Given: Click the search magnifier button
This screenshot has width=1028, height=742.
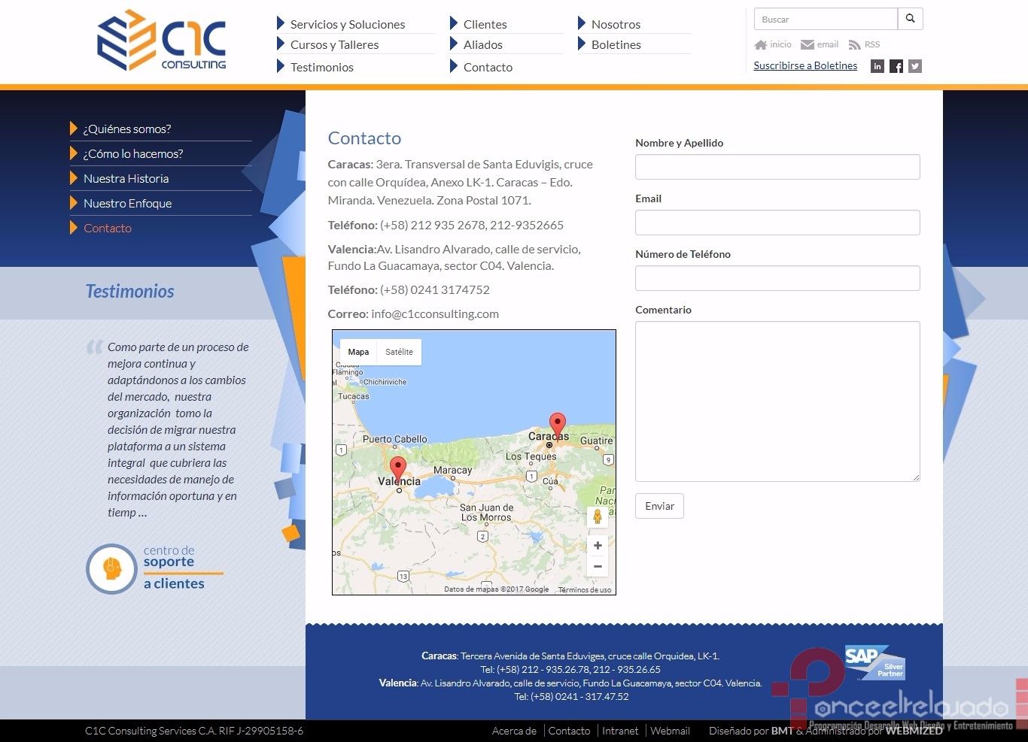Looking at the screenshot, I should [911, 19].
